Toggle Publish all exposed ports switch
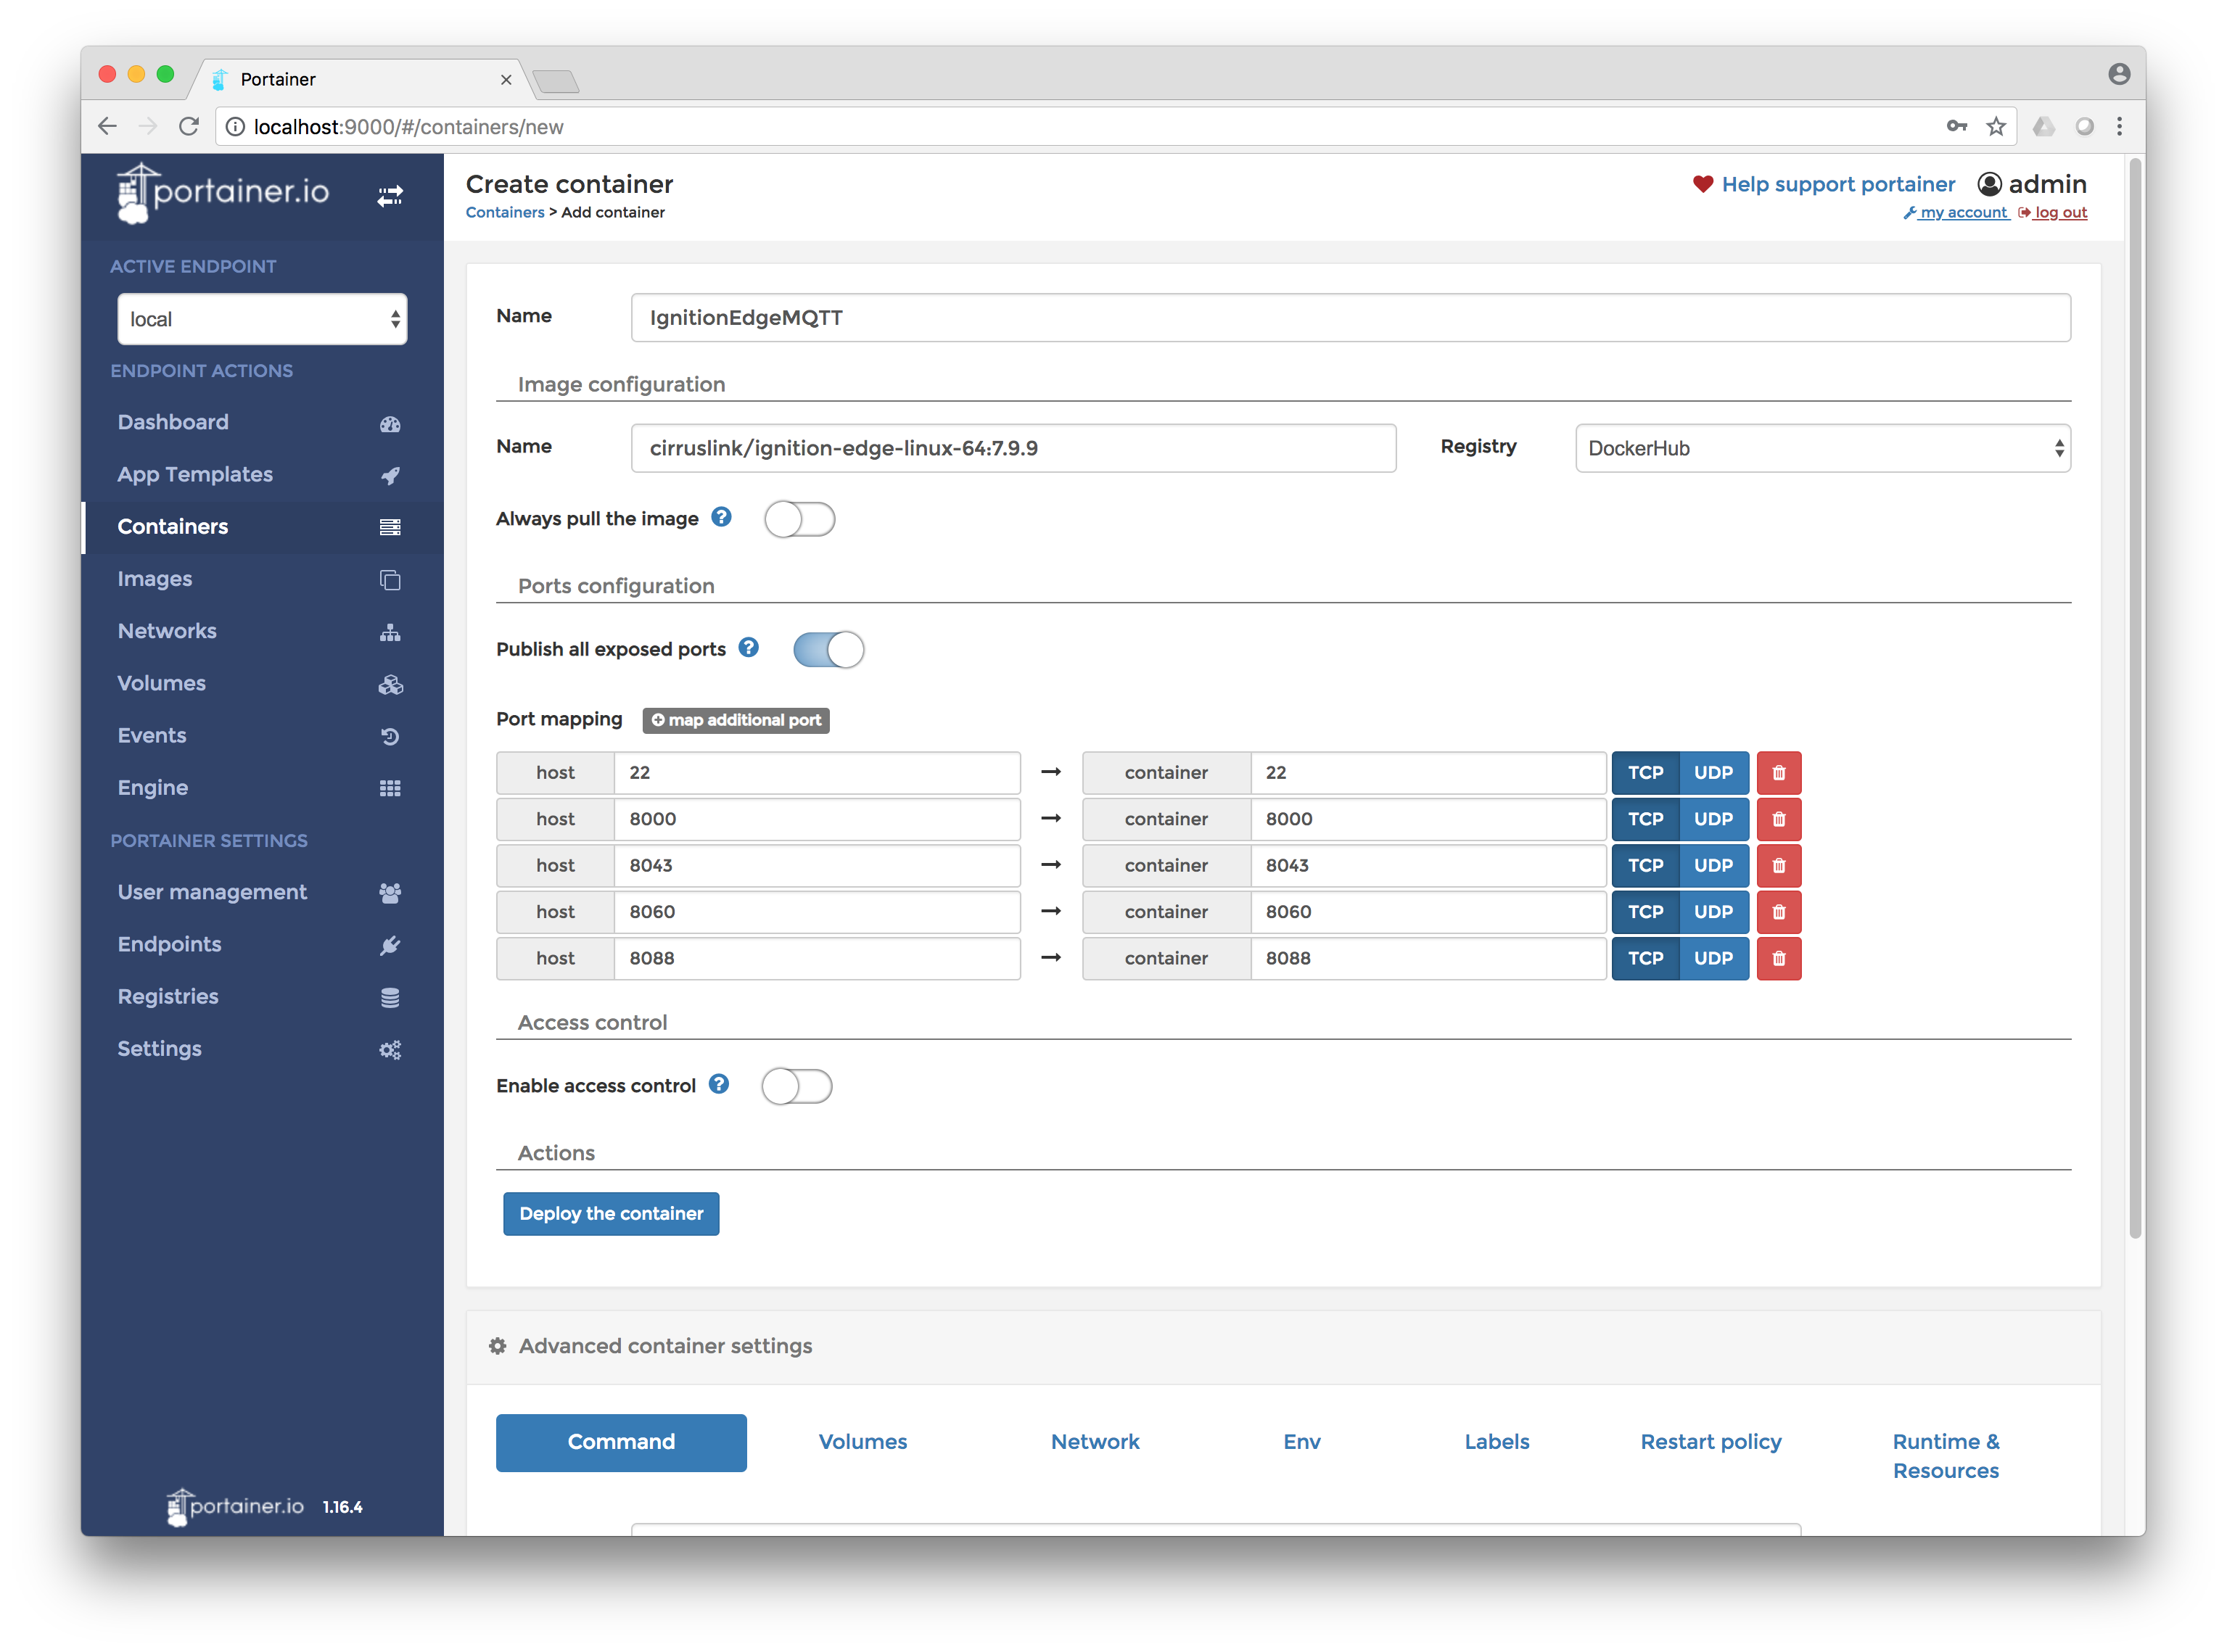 click(828, 649)
